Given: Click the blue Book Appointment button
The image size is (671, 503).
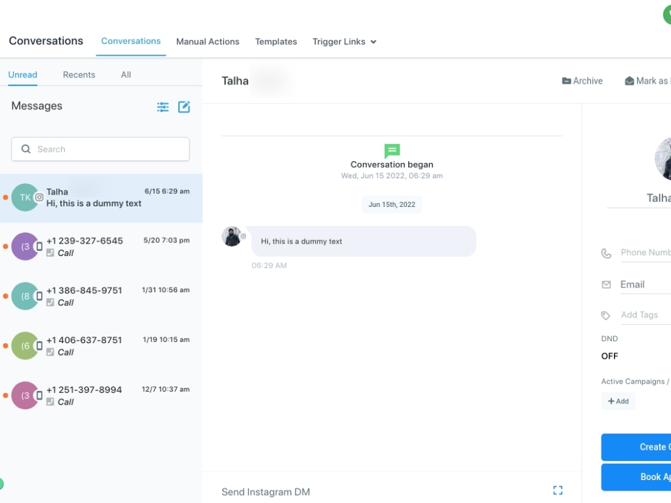Looking at the screenshot, I should pyautogui.click(x=636, y=477).
